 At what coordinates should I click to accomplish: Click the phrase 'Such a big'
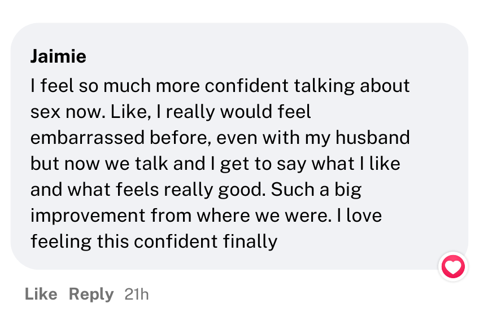pyautogui.click(x=316, y=190)
